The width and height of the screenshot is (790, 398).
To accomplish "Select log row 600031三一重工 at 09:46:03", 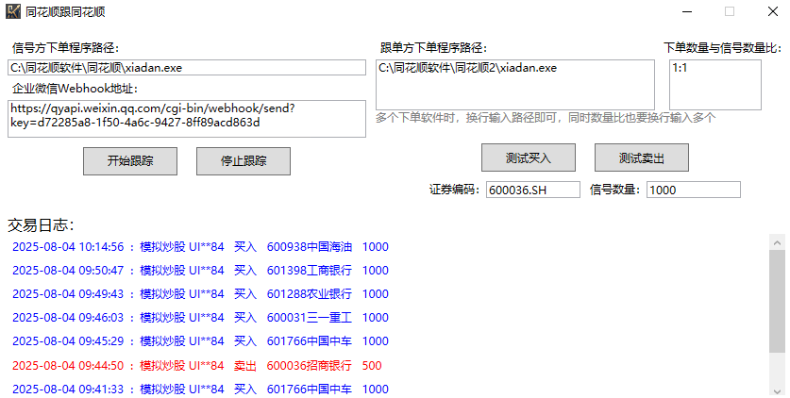I will tap(200, 318).
